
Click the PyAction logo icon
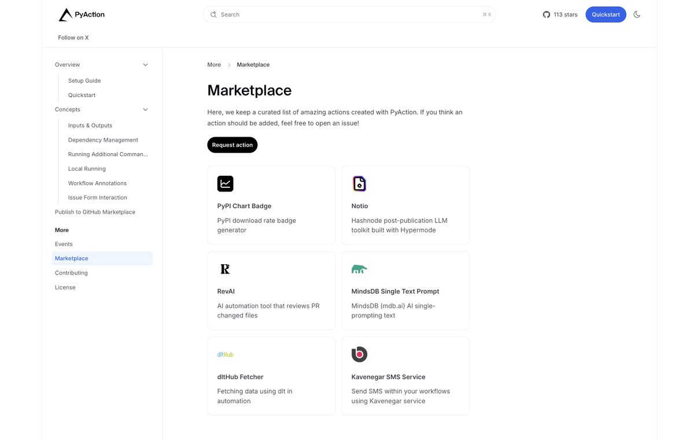pos(65,14)
